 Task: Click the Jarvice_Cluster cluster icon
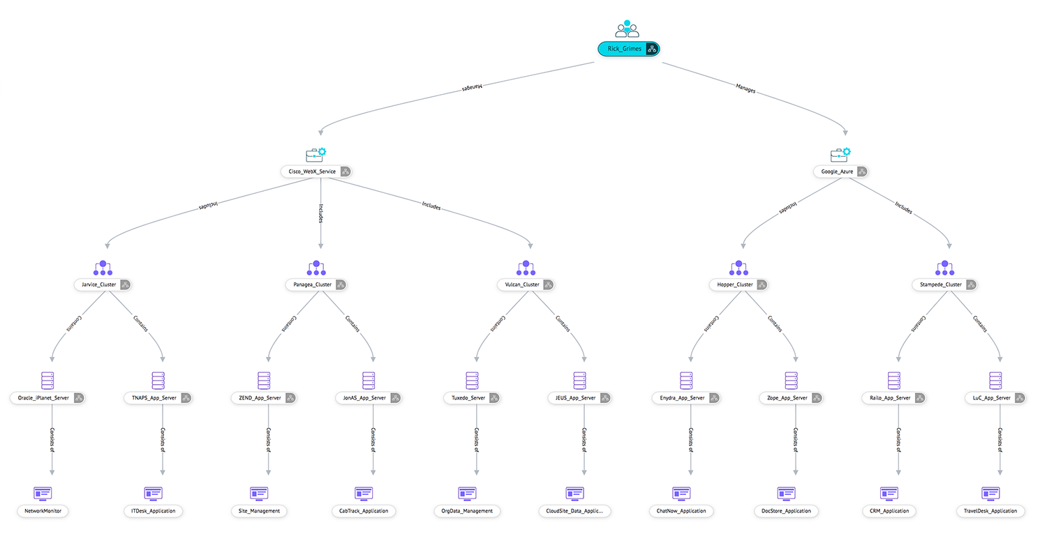[103, 268]
